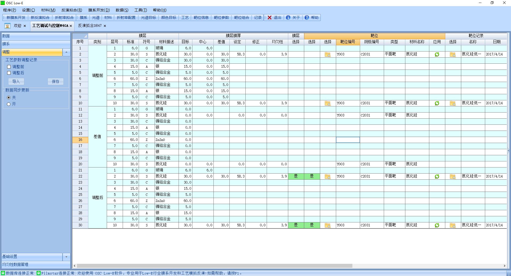The image size is (511, 276).
Task: Click the horizontal scrollbar left arrow
Action: click(x=75, y=266)
